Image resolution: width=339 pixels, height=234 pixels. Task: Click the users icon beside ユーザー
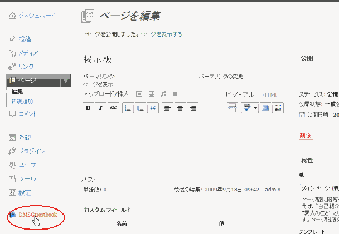(12, 165)
